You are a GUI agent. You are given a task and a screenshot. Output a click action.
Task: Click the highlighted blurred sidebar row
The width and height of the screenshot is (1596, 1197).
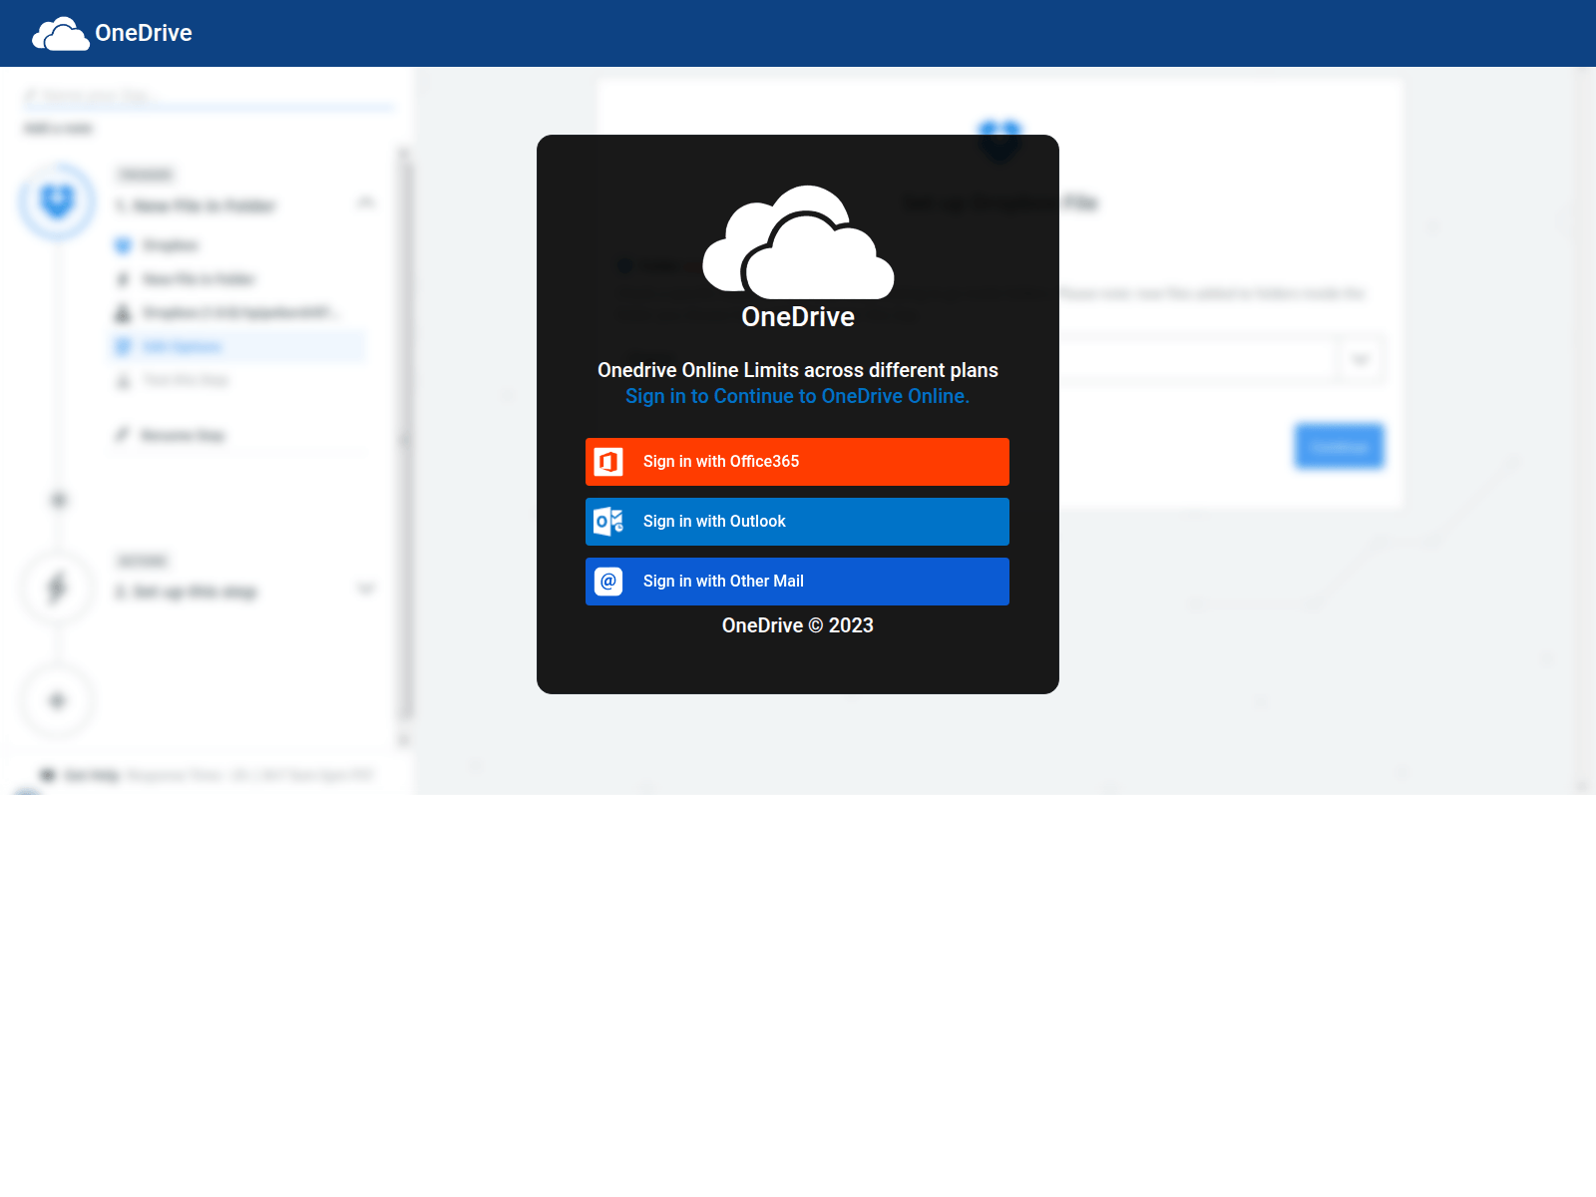[237, 346]
